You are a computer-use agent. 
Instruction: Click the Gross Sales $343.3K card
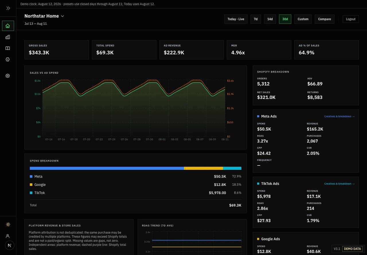coord(56,50)
